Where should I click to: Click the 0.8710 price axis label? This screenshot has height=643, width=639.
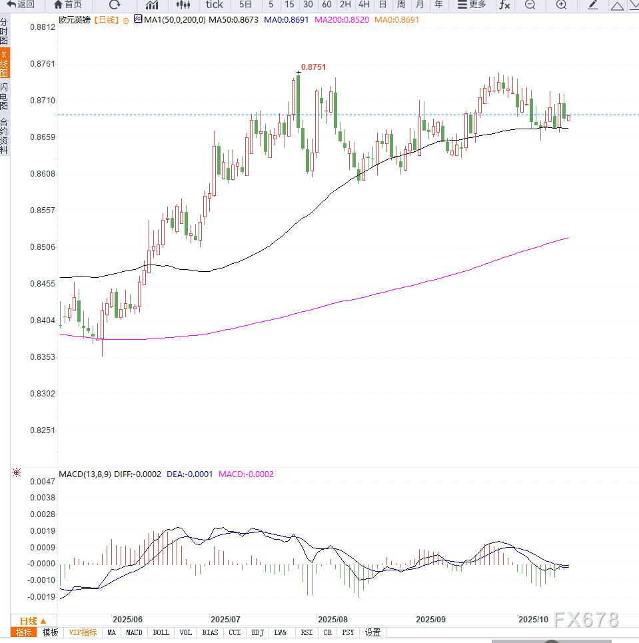coord(43,101)
